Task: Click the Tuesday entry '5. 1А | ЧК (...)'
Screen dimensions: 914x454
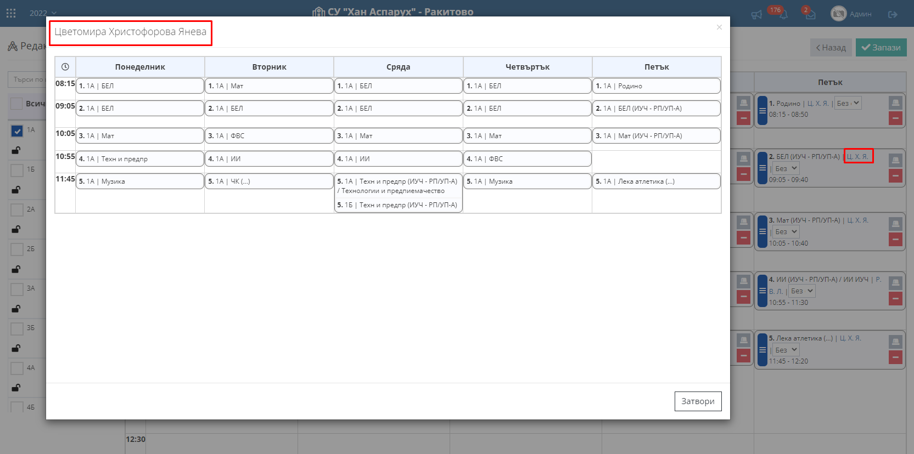Action: coord(269,181)
